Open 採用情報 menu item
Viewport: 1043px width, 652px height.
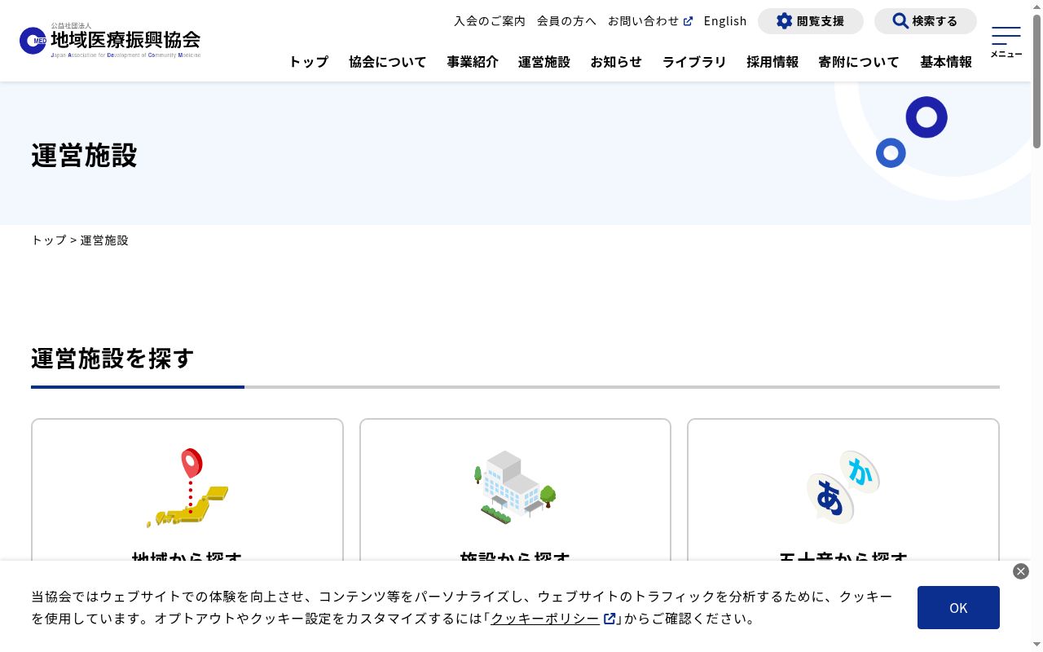pyautogui.click(x=772, y=62)
